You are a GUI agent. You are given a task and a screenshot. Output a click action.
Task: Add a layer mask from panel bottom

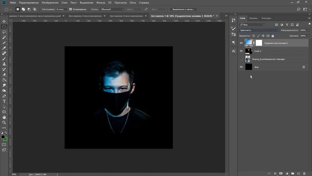281,174
